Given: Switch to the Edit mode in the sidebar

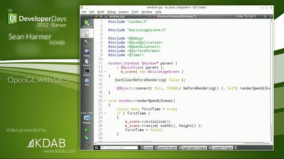Looking at the screenshot, I should (87, 34).
